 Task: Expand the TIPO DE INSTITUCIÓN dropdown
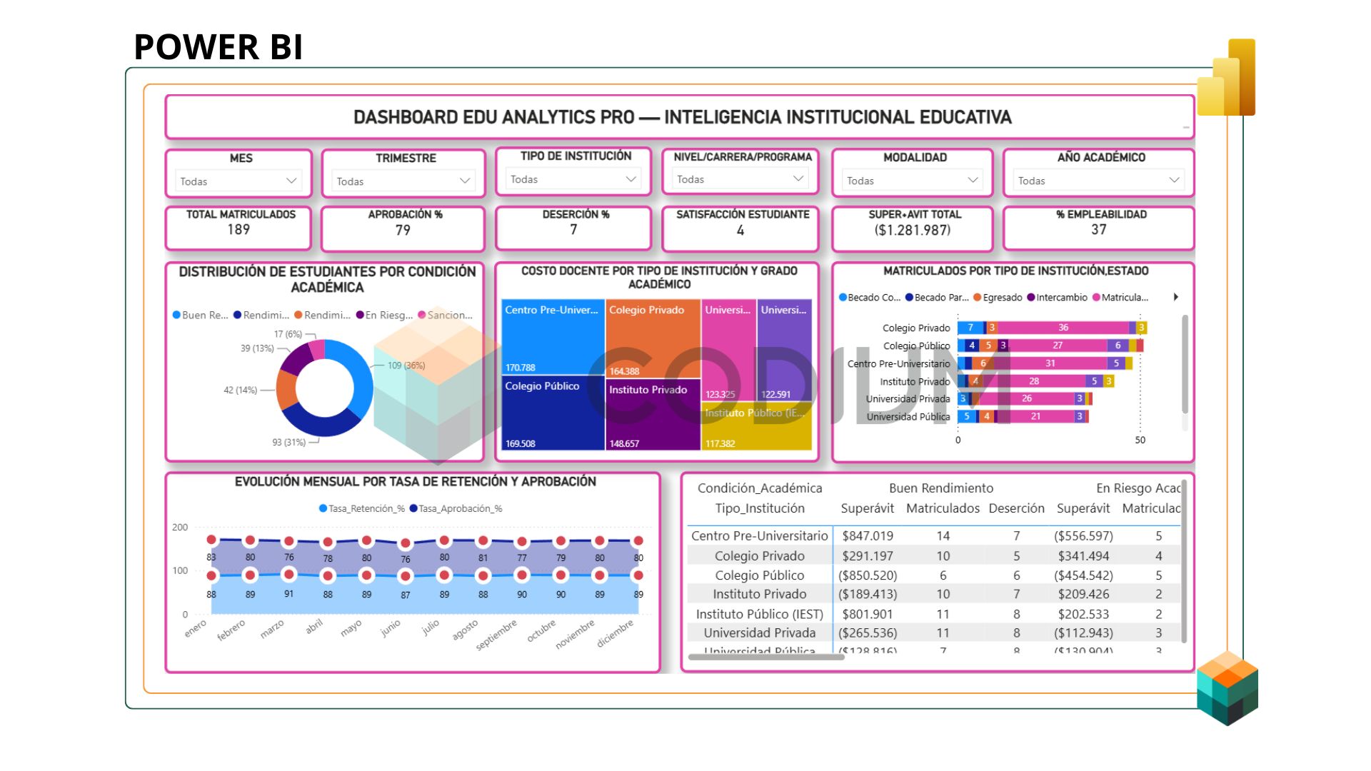click(573, 179)
